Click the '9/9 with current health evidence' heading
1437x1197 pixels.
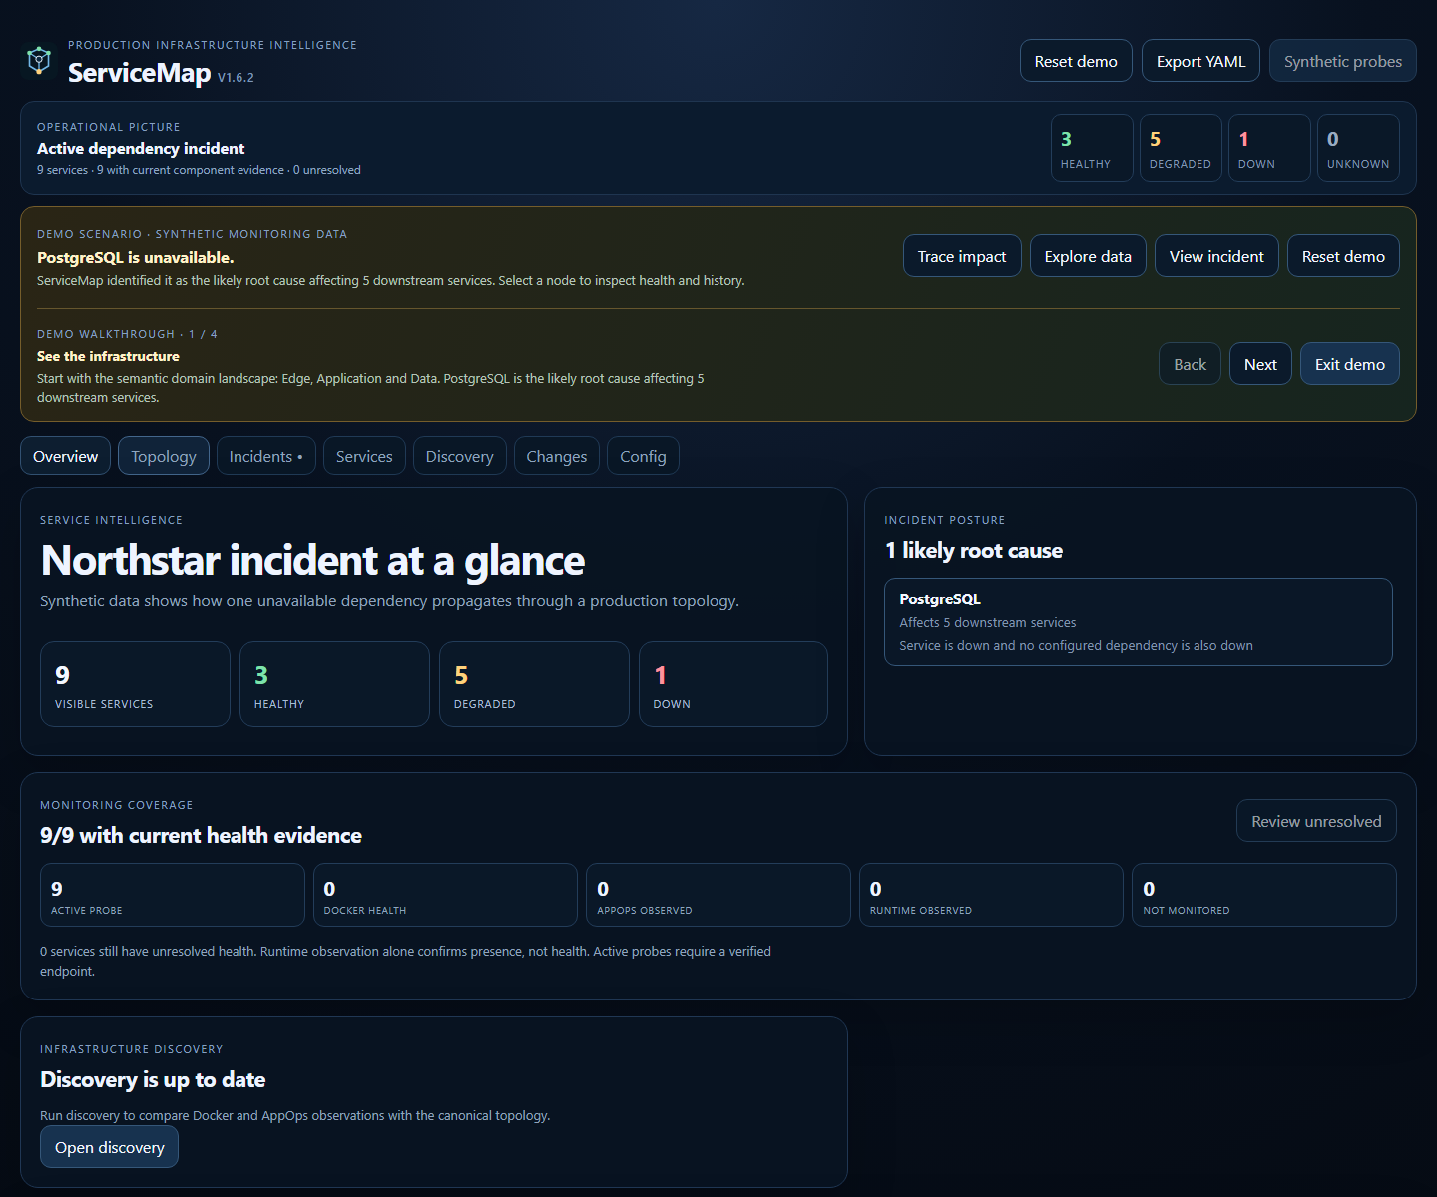[201, 836]
